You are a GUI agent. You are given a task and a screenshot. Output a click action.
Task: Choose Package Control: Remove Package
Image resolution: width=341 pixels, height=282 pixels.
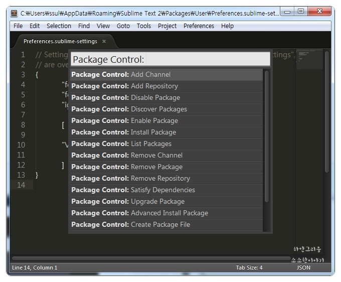tap(166, 167)
